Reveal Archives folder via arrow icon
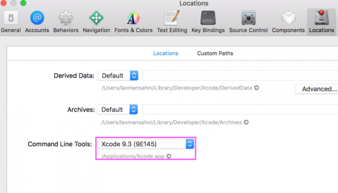338x193 pixels. tap(246, 122)
